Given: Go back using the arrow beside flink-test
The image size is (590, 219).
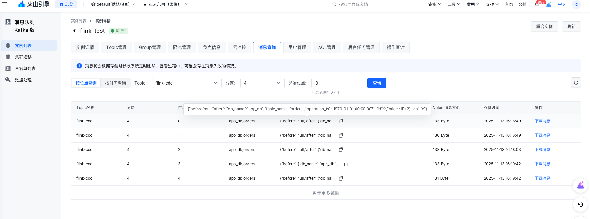Looking at the screenshot, I should [x=74, y=31].
